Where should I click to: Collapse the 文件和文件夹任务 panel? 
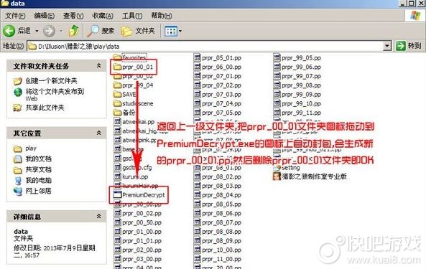click(99, 65)
